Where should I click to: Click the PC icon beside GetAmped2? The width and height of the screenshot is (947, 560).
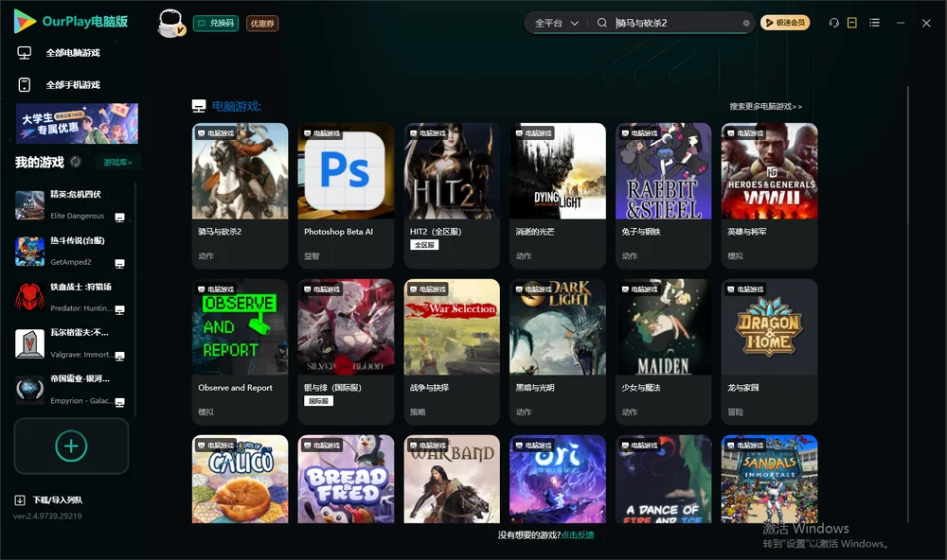[119, 264]
